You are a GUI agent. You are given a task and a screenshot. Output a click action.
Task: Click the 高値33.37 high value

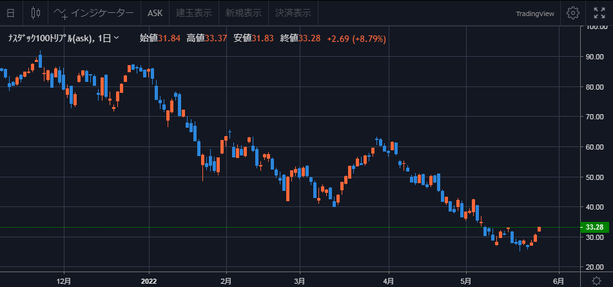(x=207, y=38)
